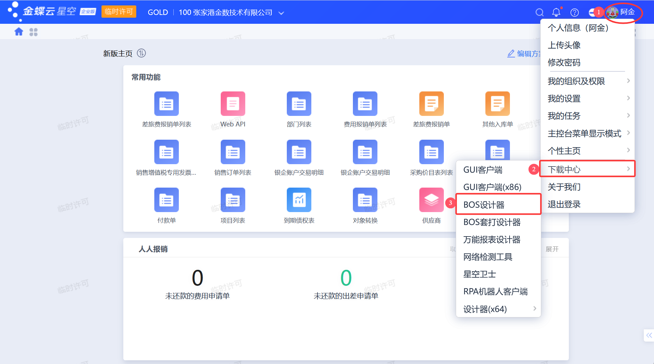Select 退出登录 menu item
This screenshot has height=364, width=654.
click(588, 204)
